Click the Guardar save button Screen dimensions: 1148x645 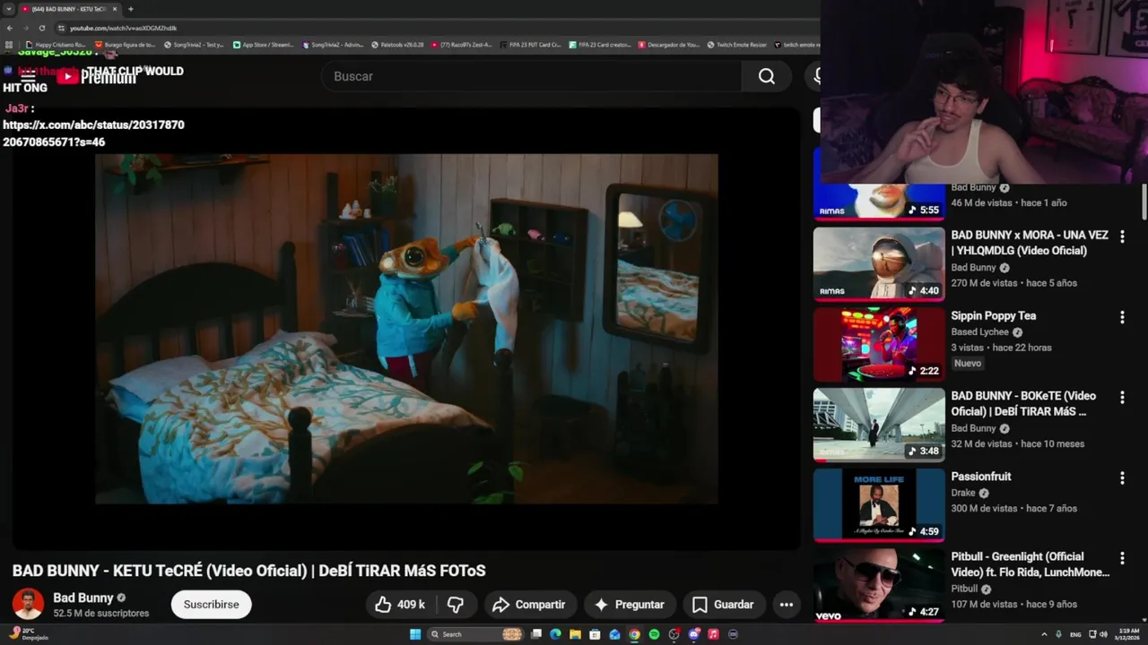point(723,605)
